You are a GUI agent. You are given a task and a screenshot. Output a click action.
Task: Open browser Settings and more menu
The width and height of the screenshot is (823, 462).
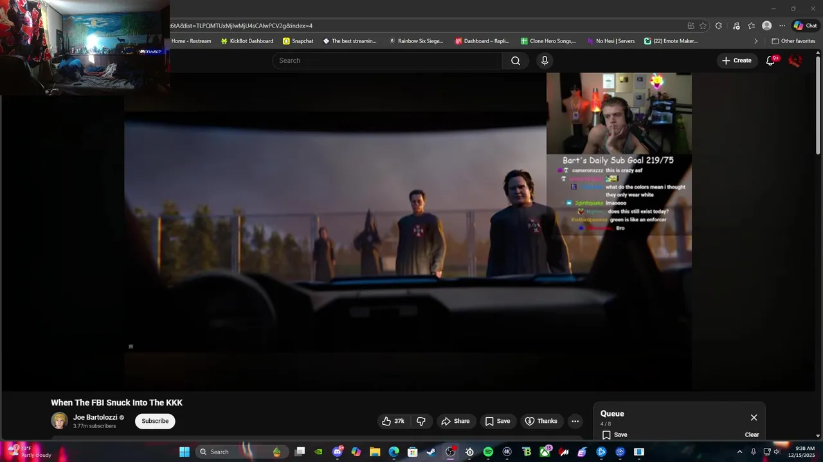[x=782, y=26]
